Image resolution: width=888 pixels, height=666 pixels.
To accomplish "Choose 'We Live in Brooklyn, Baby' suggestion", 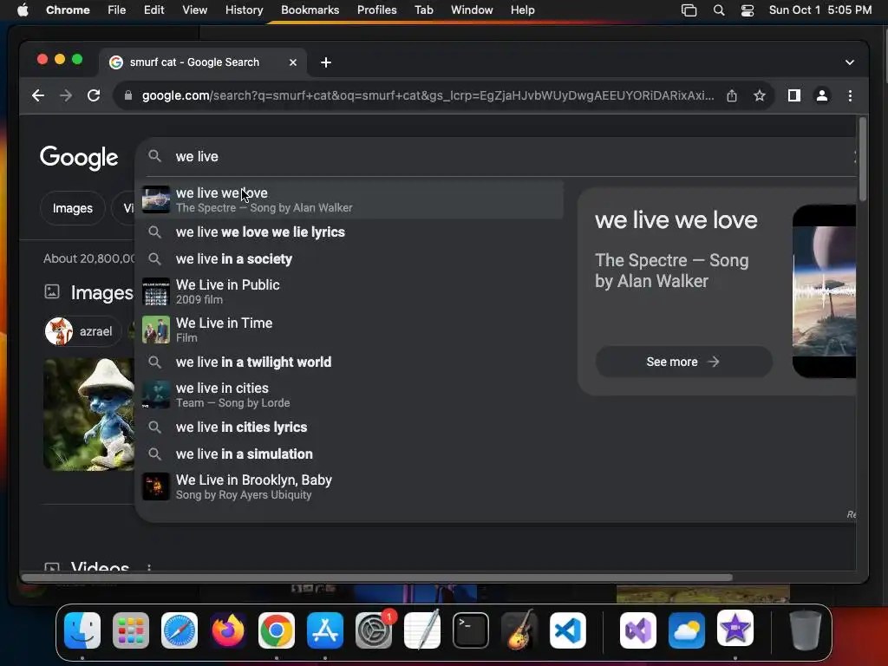I will (x=351, y=486).
